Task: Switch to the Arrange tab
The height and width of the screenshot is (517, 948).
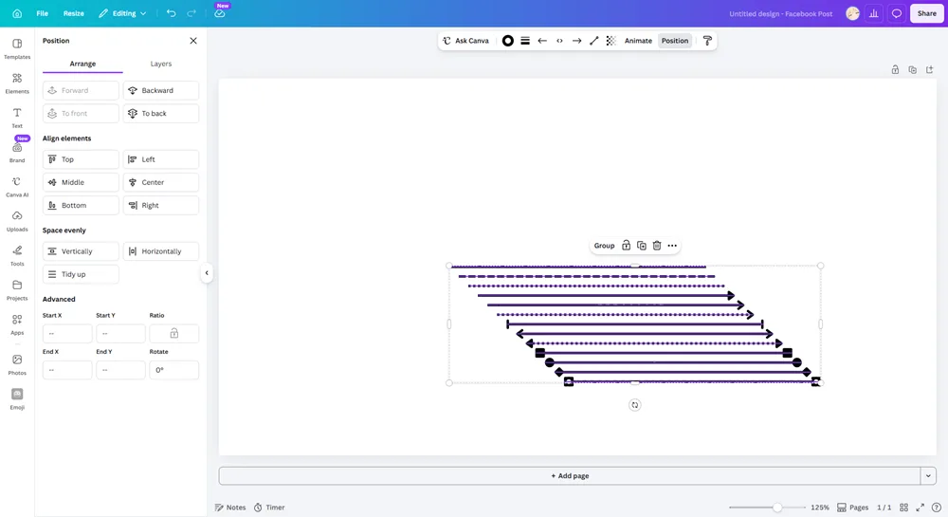Action: tap(82, 64)
